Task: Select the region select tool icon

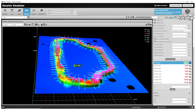Action: (x=44, y=25)
